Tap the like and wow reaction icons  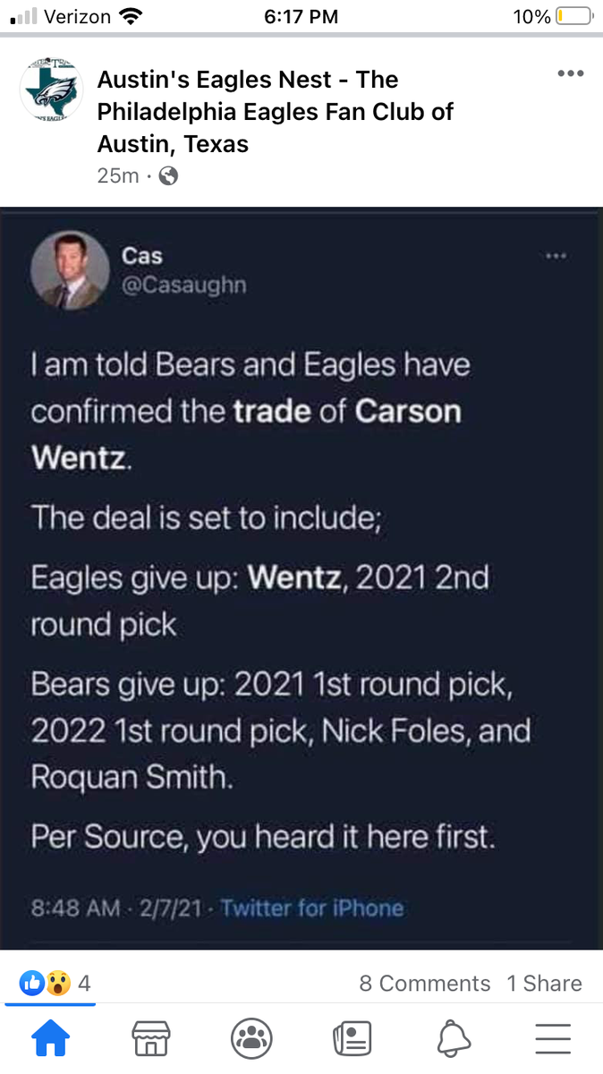coord(45,984)
